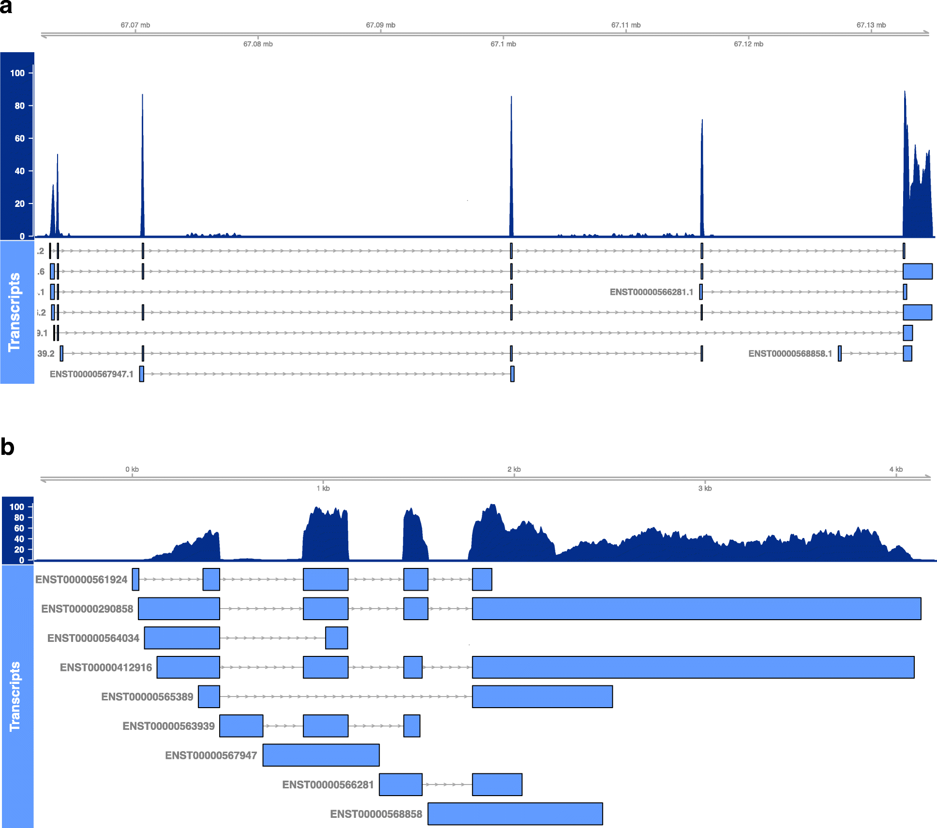Click ENST00000566281.1 label in panel a

(651, 292)
